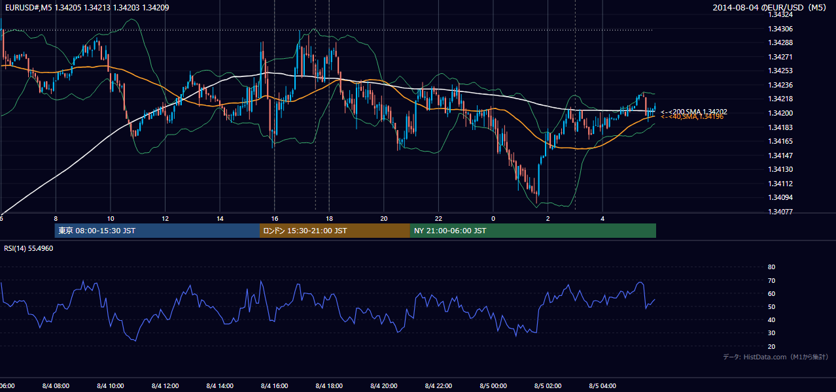This screenshot has height=392, width=836.
Task: Select the 東京 08:00-15:30 JST session bar
Action: point(157,231)
